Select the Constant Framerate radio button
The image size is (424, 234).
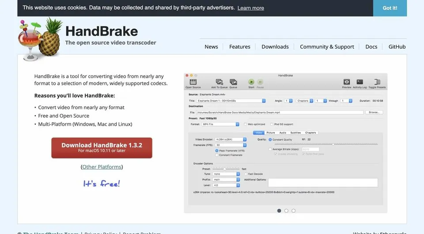click(x=216, y=155)
